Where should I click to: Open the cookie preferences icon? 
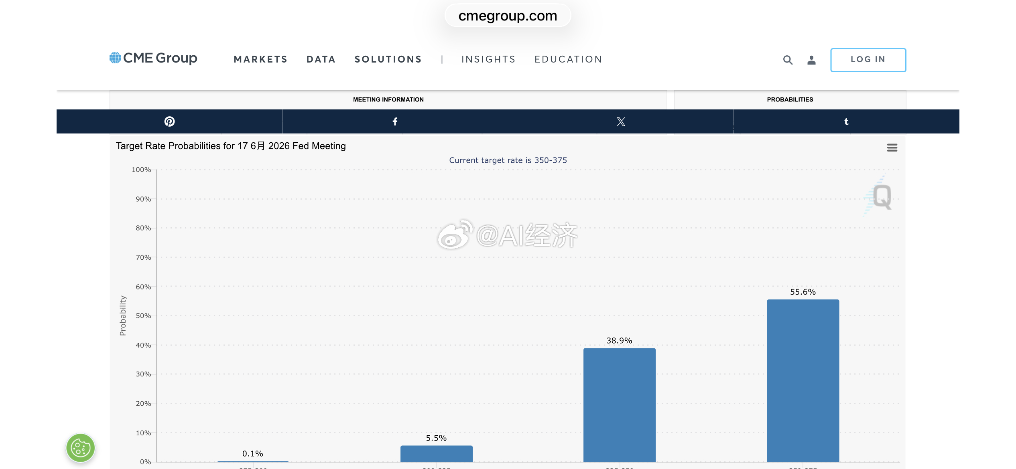point(81,448)
